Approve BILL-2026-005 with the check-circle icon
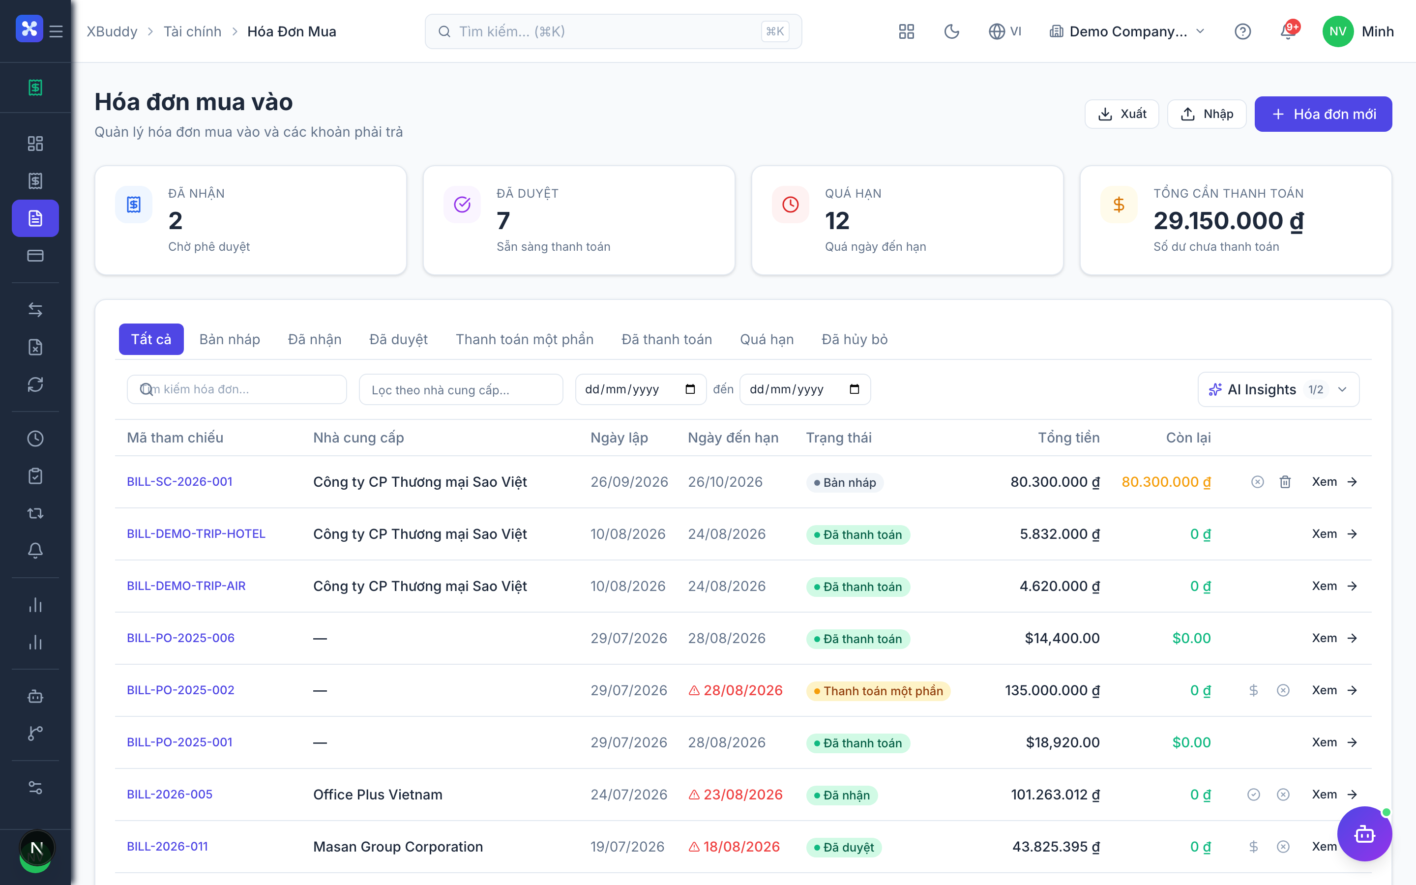The height and width of the screenshot is (885, 1416). [1253, 794]
